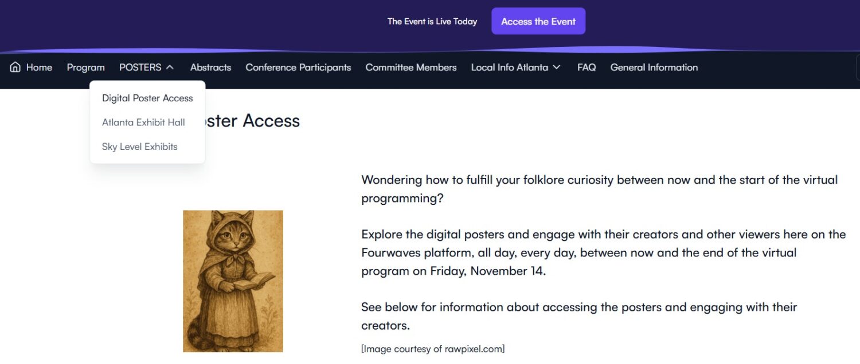860x364 pixels.
Task: Visit the Conference Participants page
Action: click(x=298, y=67)
